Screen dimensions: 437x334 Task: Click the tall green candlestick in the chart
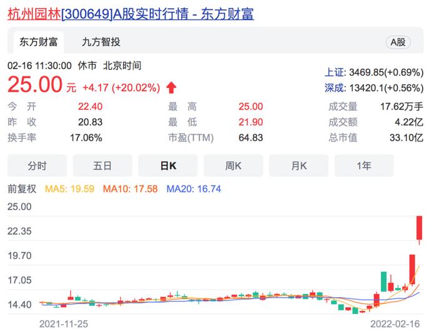point(384,282)
